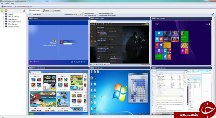Click the vertical scrollbar of the thumbnail area
Screen dimensions: 216x118
pos(214,66)
